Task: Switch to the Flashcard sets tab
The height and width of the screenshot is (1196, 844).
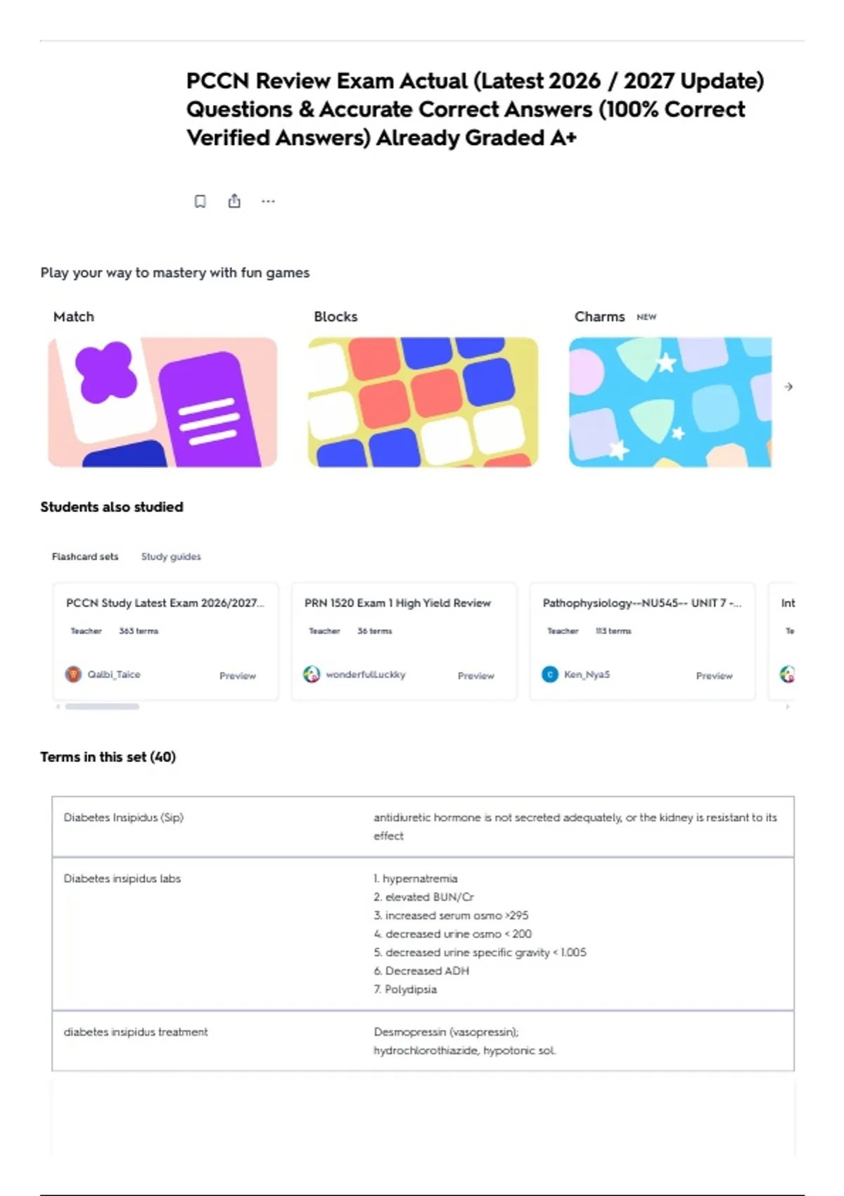Action: pyautogui.click(x=85, y=556)
